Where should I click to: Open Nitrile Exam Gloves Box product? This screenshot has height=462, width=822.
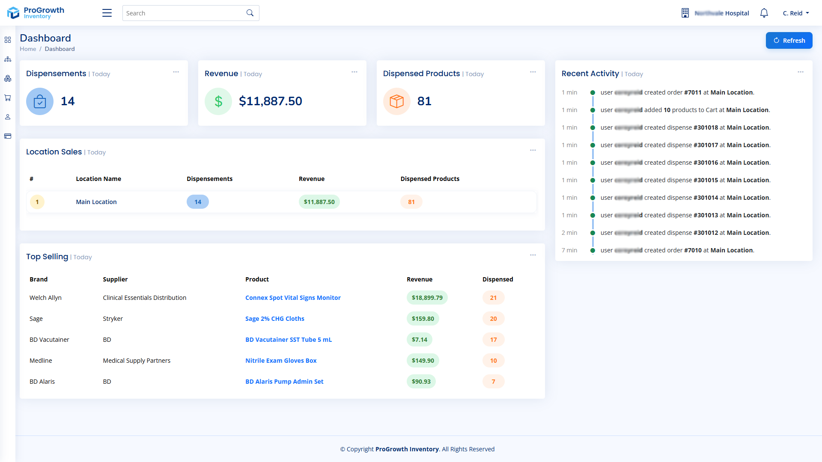281,361
